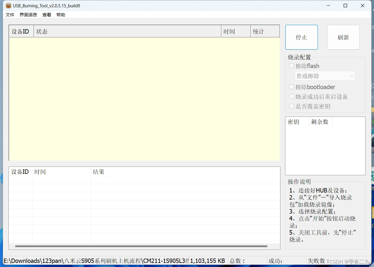The height and width of the screenshot is (267, 374).
Task: Open the 帮助 menu
Action: pos(61,15)
